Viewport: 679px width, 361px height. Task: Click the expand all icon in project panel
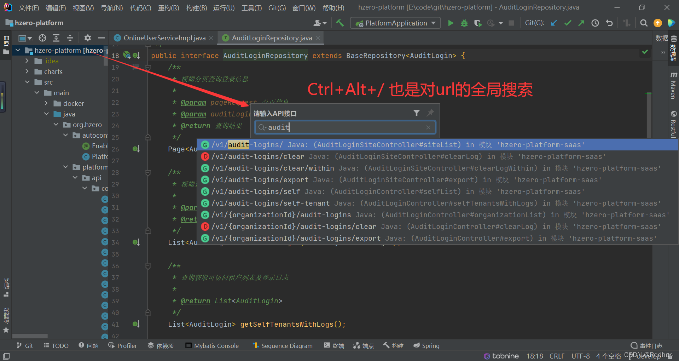click(x=56, y=38)
